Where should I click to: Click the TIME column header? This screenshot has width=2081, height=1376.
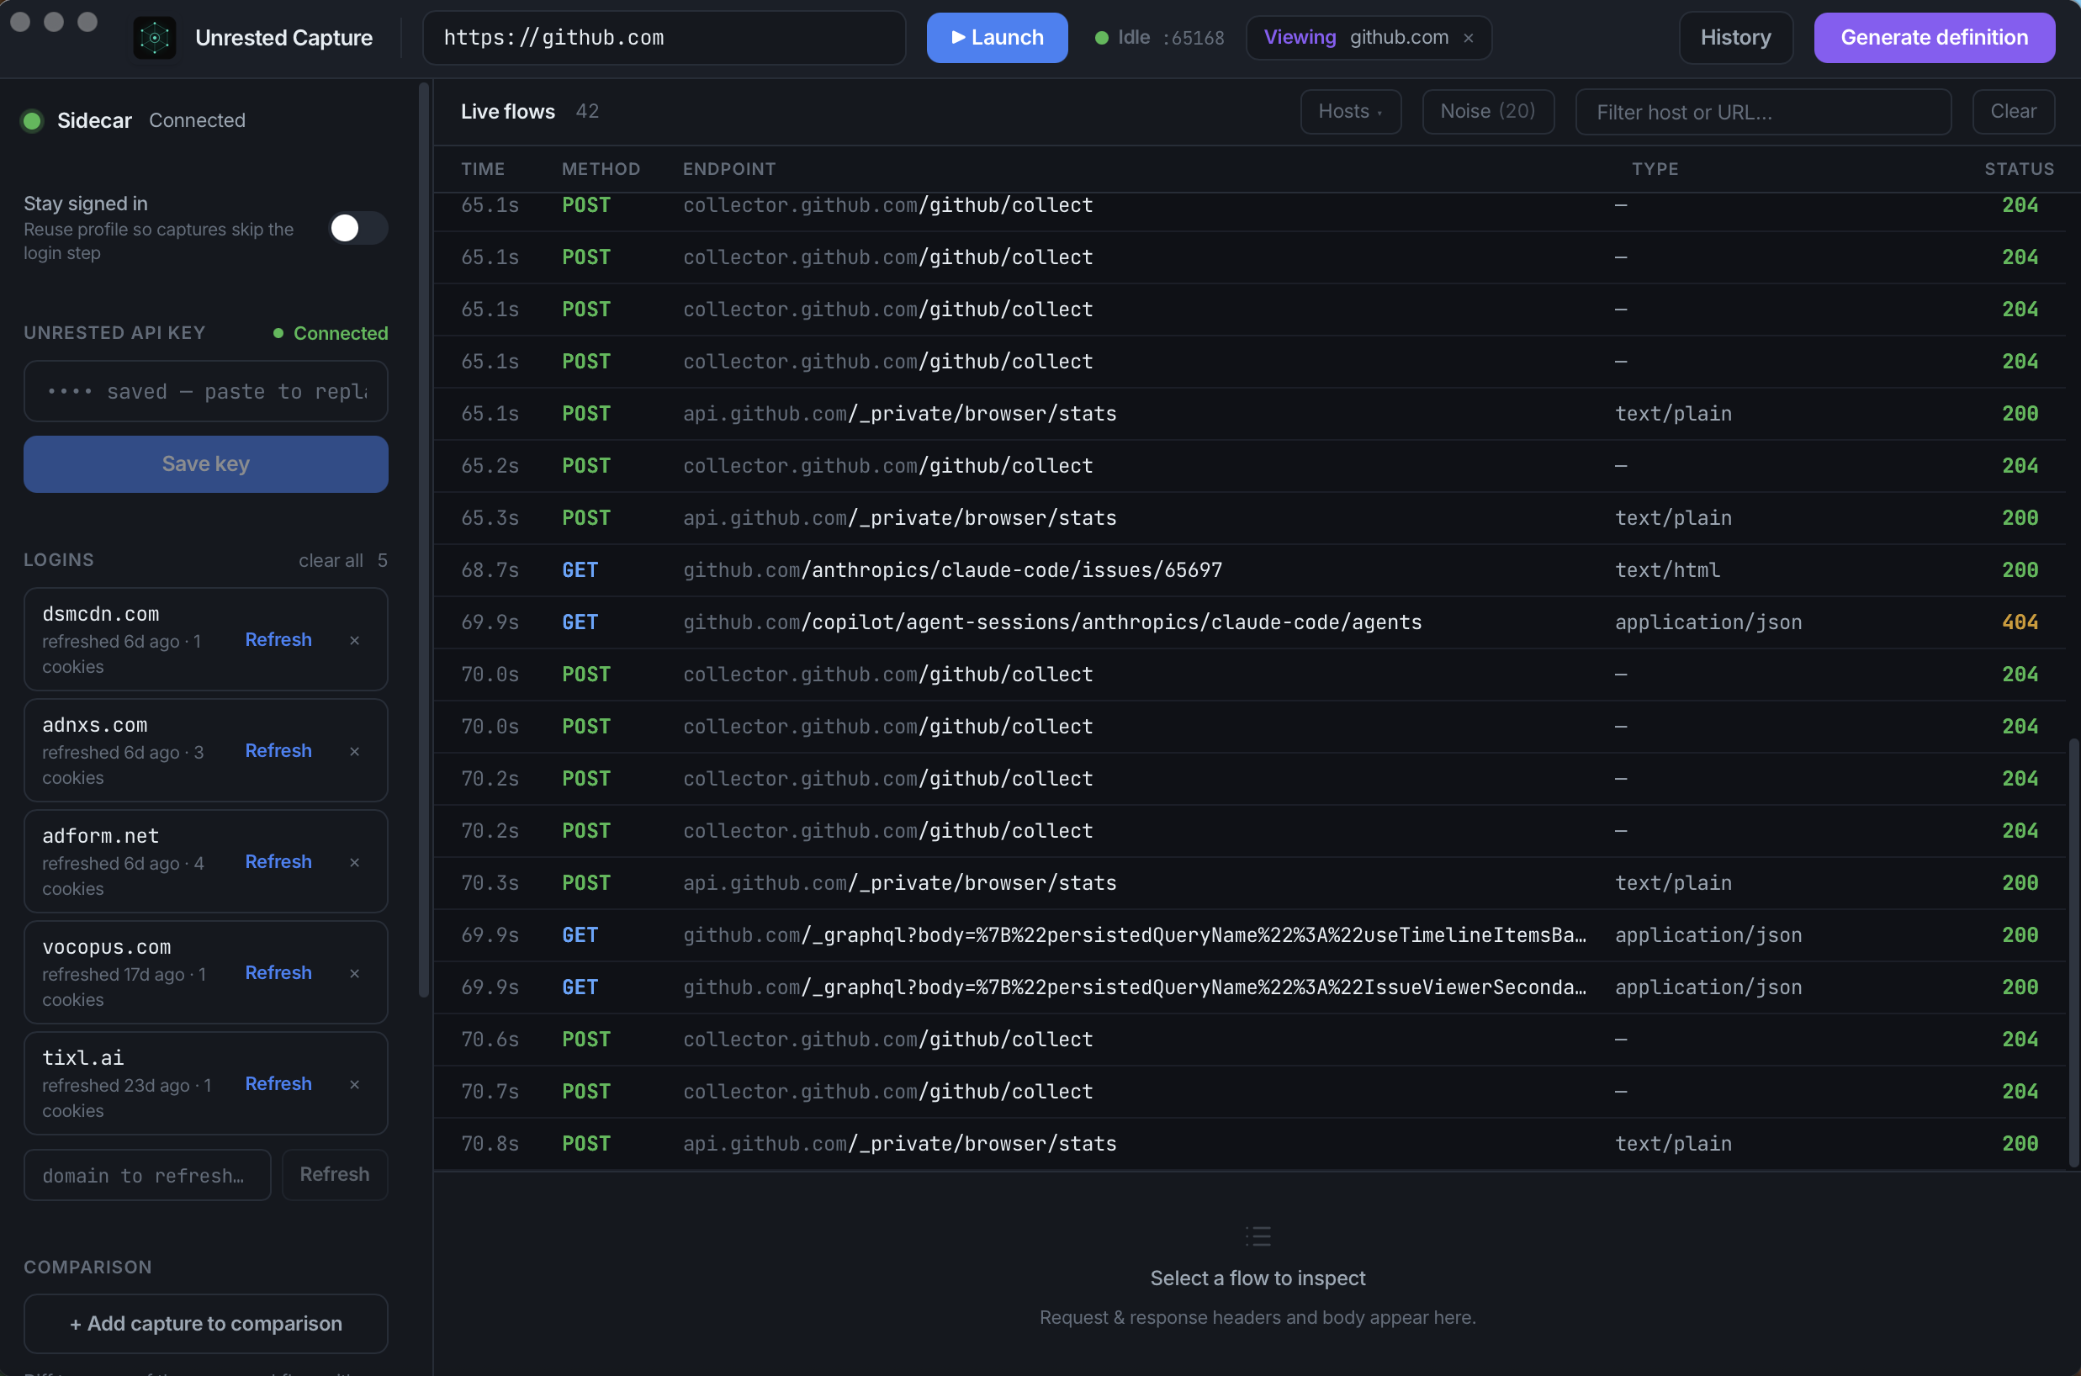tap(483, 168)
